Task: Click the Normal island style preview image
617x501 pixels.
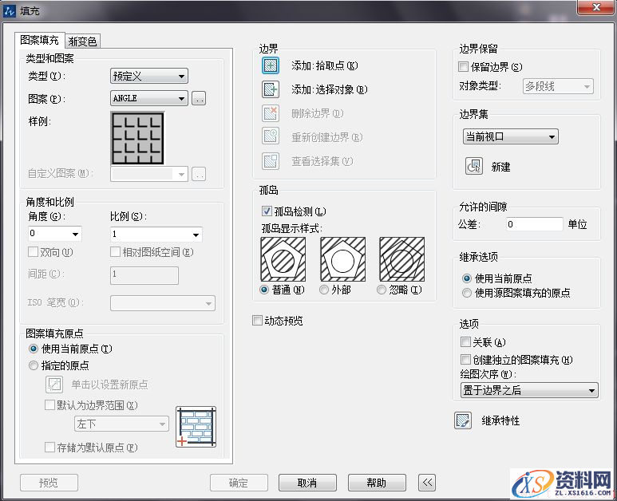Action: click(283, 259)
